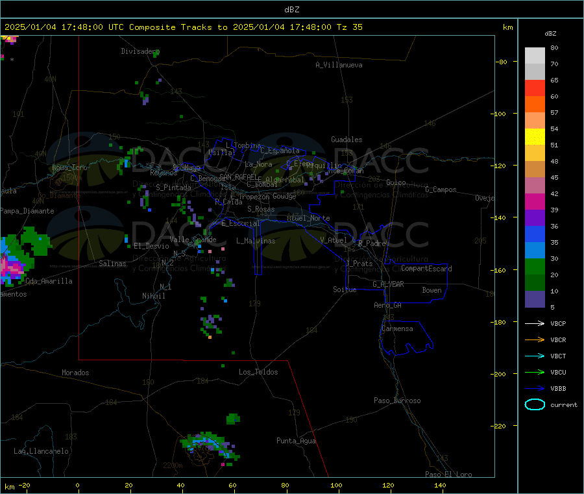The height and width of the screenshot is (494, 584).
Task: Click the white VBCP arrow legend icon
Action: pyautogui.click(x=535, y=323)
